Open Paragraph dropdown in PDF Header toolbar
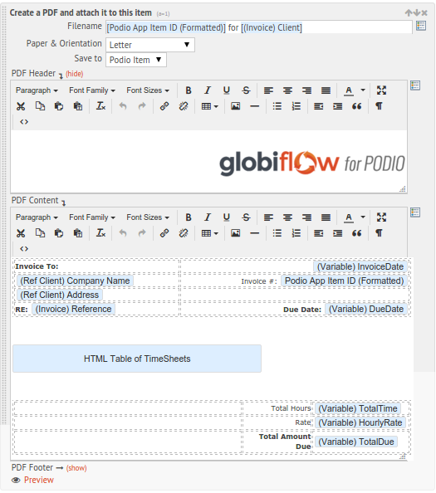This screenshot has width=436, height=493. (x=37, y=90)
